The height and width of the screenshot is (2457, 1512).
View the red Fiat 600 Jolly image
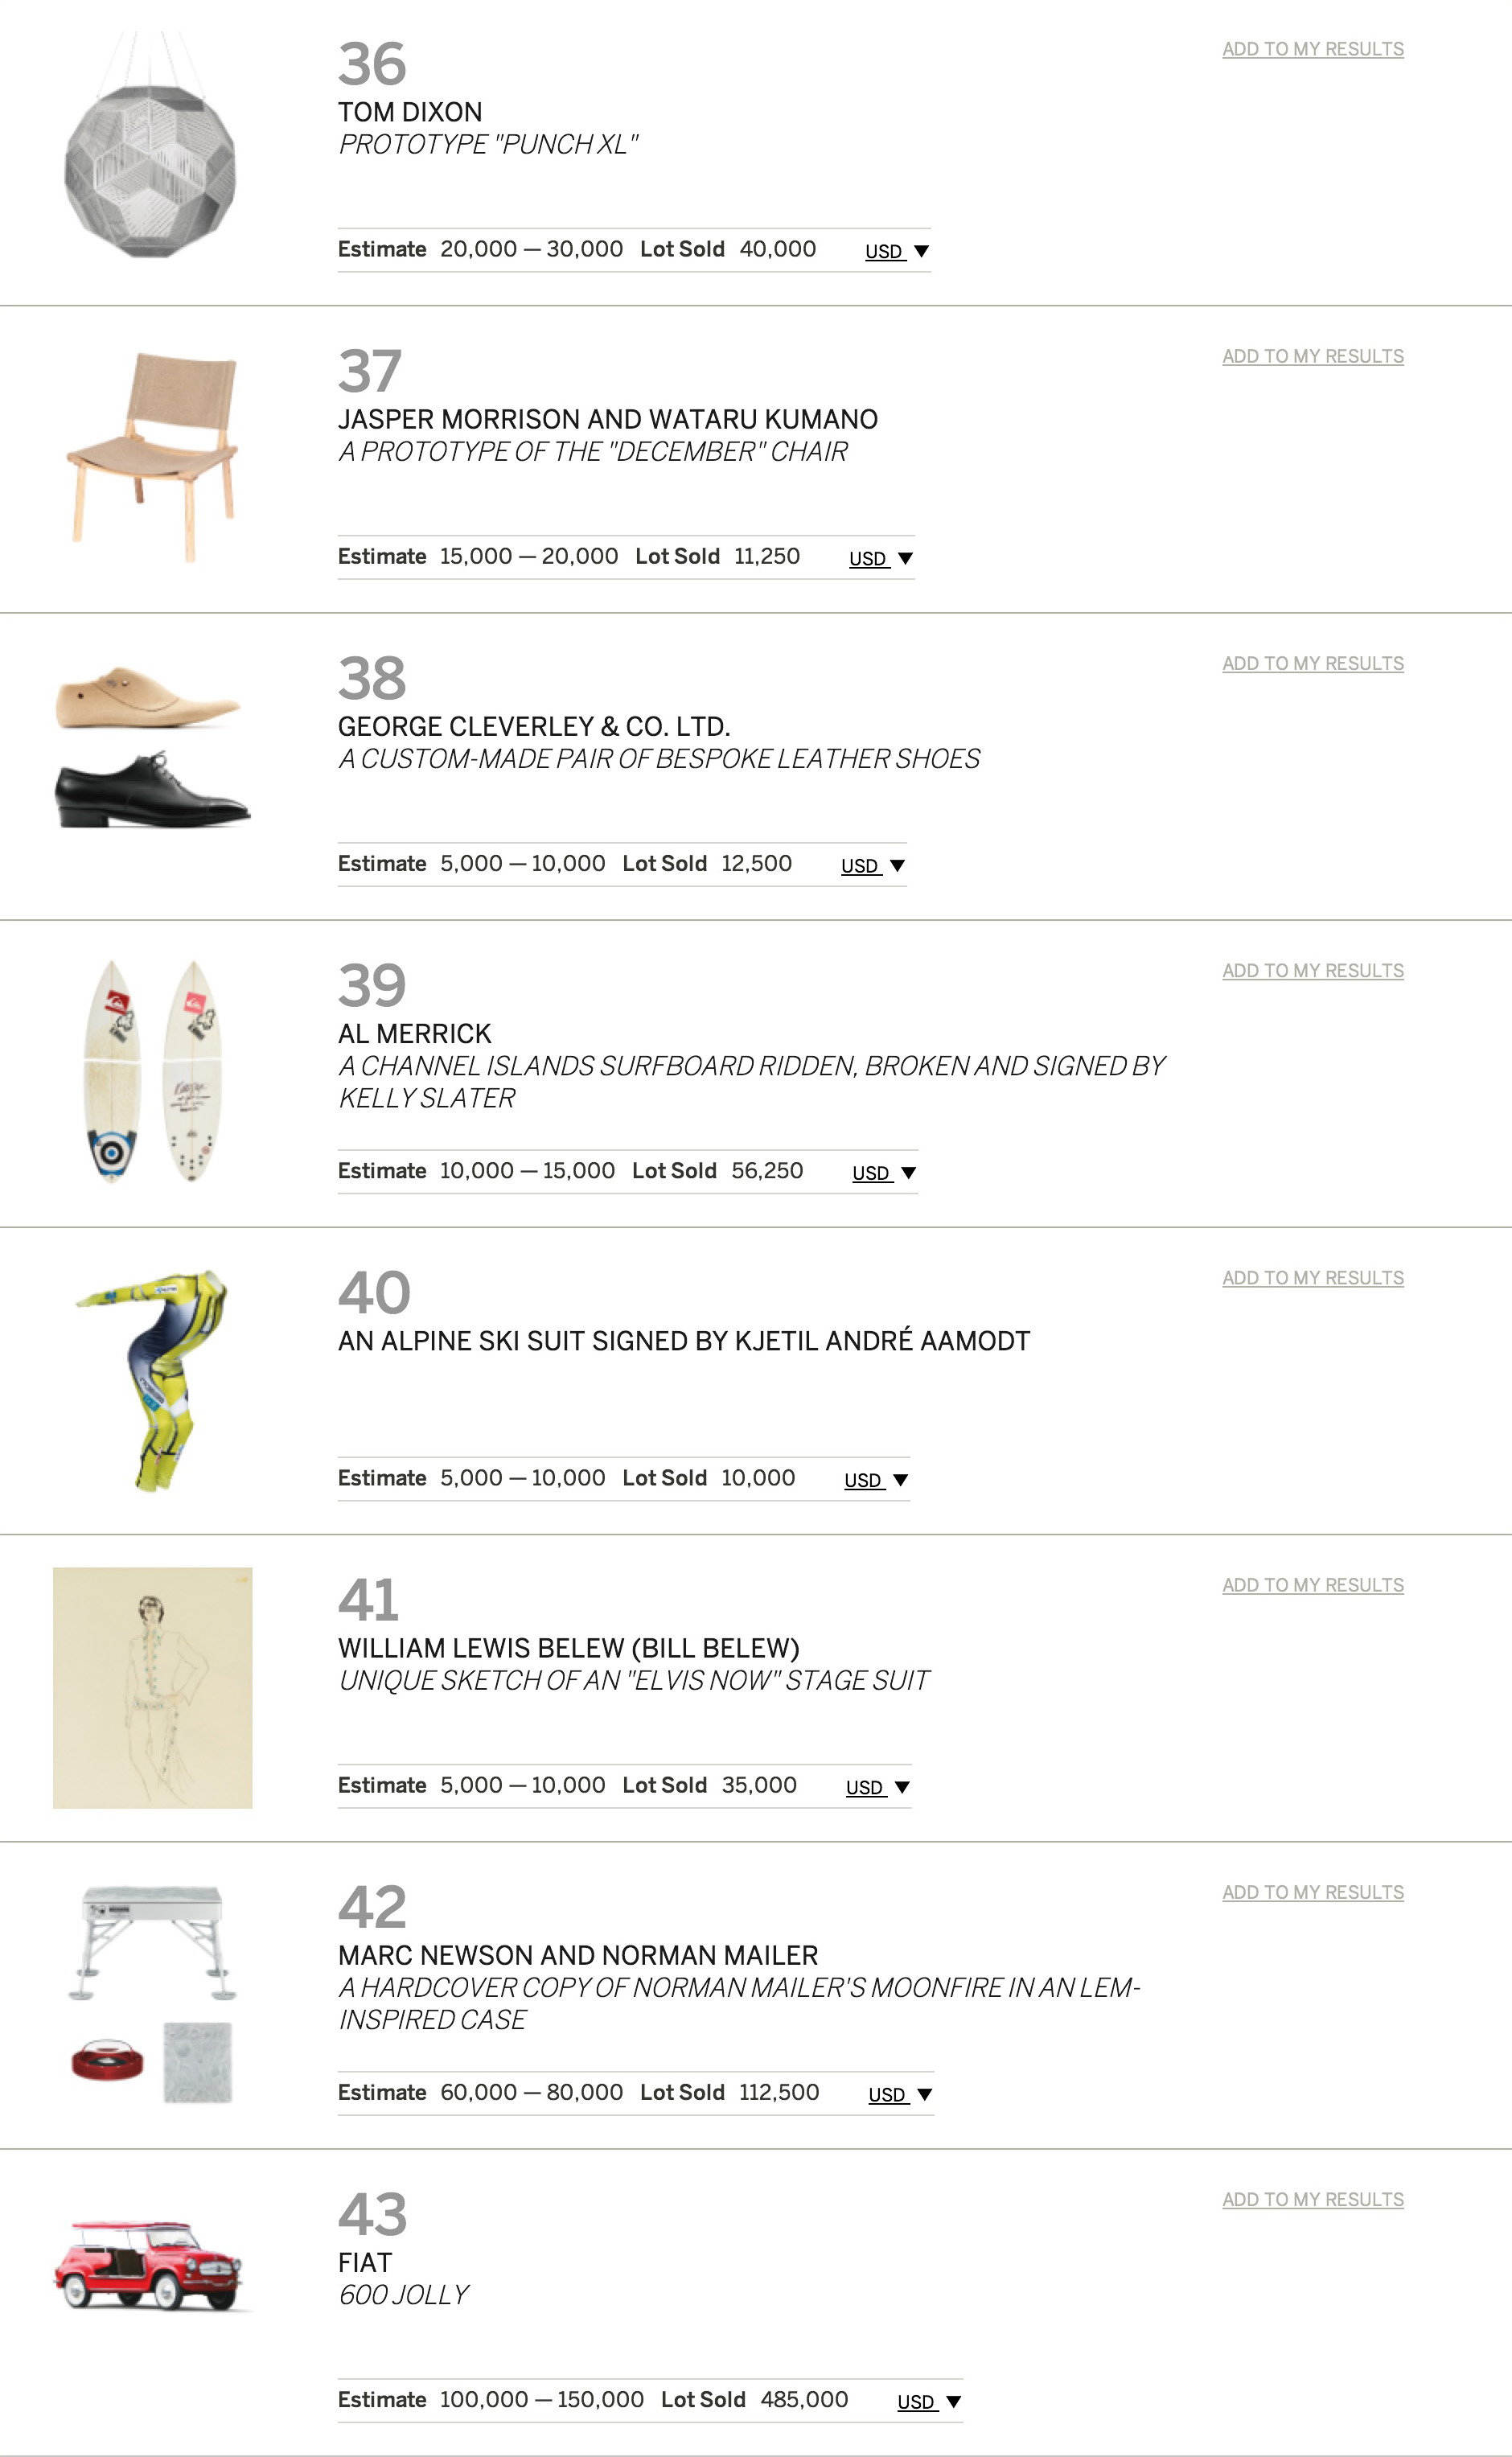(x=152, y=2266)
